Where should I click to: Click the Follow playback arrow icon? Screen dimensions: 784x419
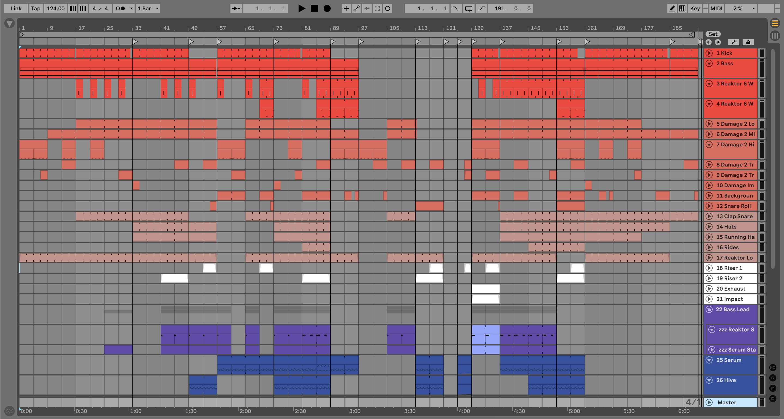click(x=236, y=8)
